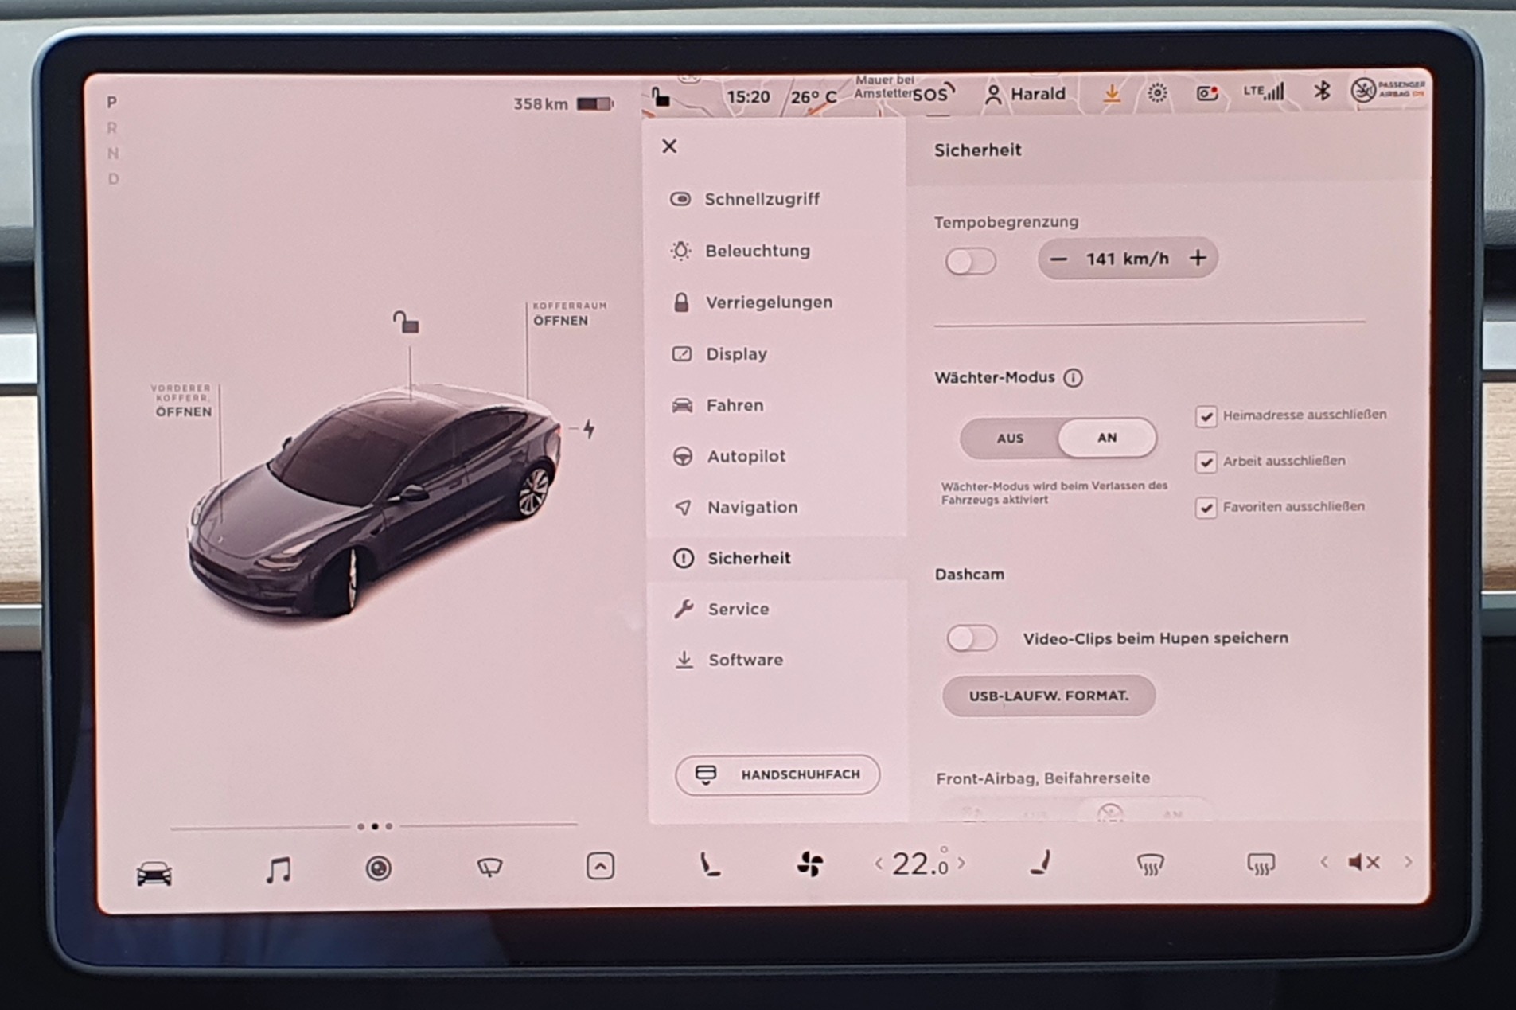The width and height of the screenshot is (1516, 1010).
Task: Select Verriegelungen in the settings menu
Action: click(x=768, y=302)
